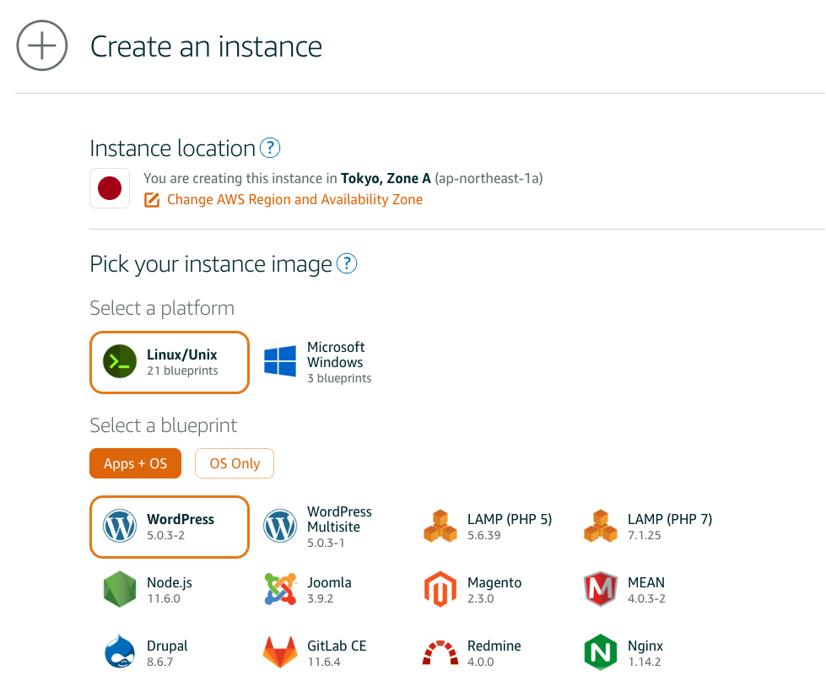Click the Nginx green N icon
This screenshot has height=676, width=826.
pyautogui.click(x=601, y=652)
